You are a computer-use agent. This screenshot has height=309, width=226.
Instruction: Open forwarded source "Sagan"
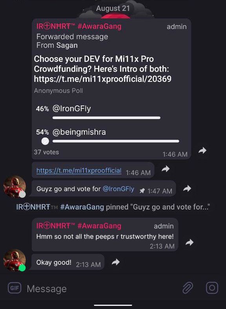pyautogui.click(x=67, y=45)
